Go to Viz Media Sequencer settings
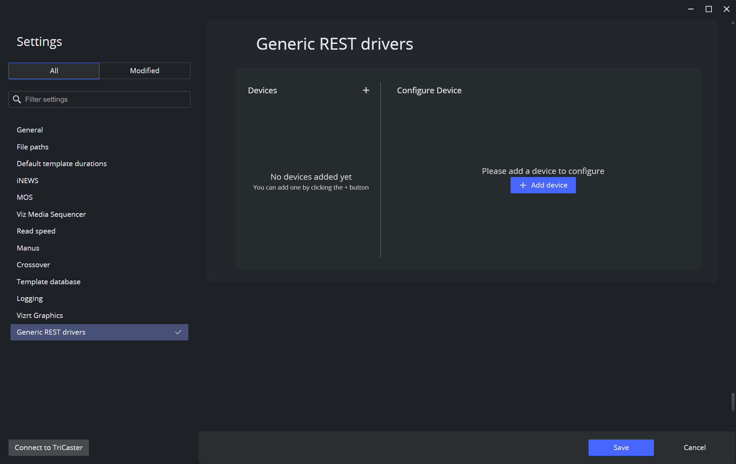The image size is (736, 464). coord(51,214)
